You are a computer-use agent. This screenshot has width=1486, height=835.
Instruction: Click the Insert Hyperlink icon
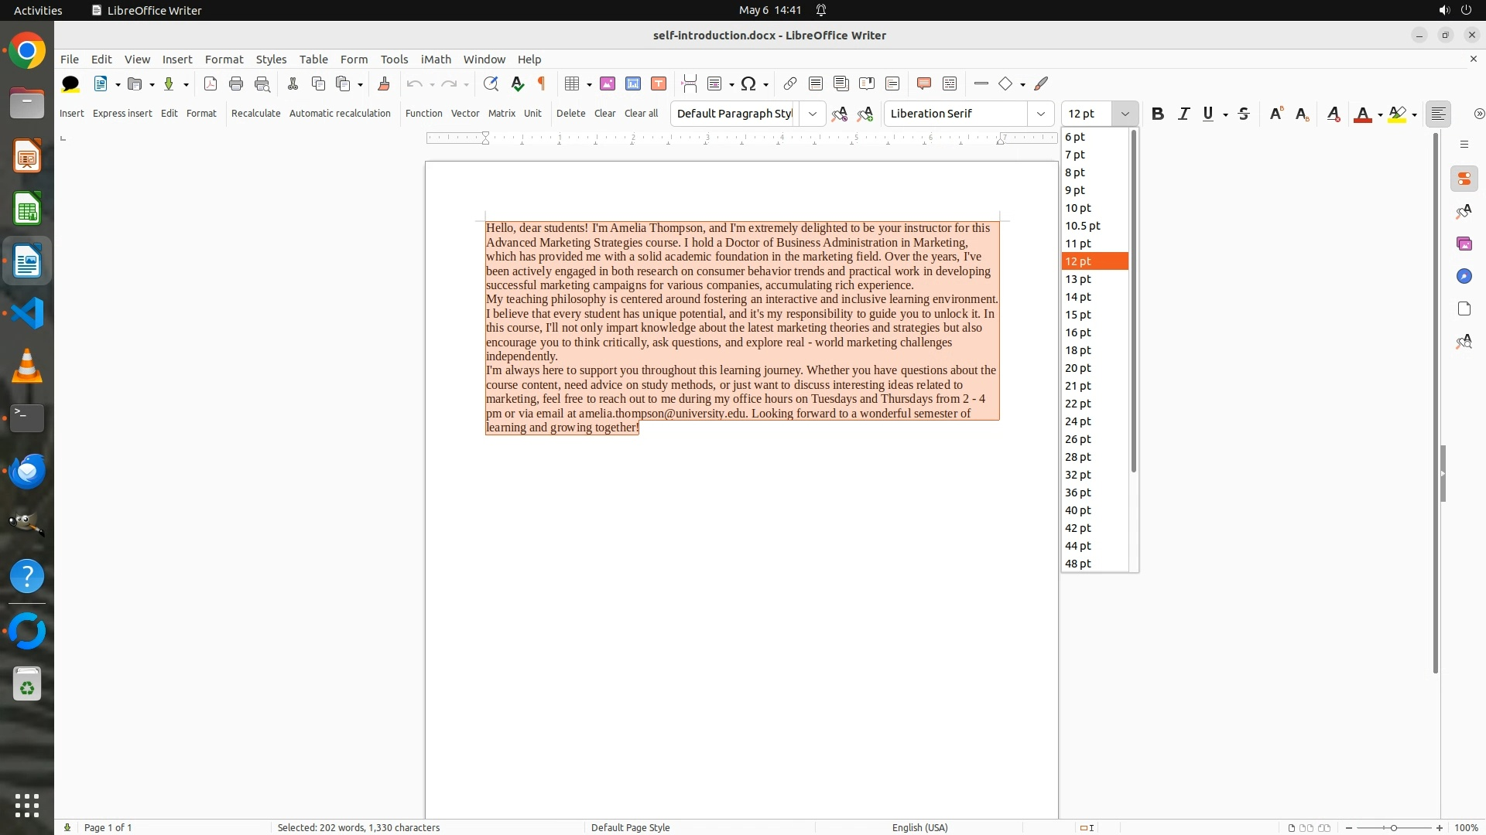pos(789,83)
